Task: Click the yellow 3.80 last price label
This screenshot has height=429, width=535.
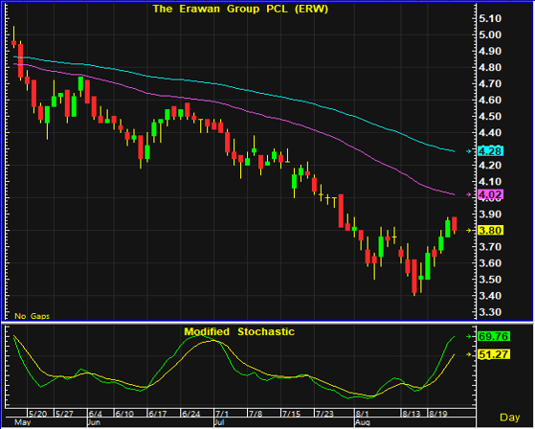Action: click(490, 231)
